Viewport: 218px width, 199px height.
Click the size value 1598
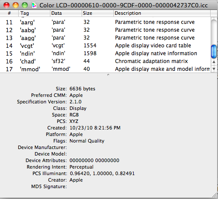click(x=90, y=53)
